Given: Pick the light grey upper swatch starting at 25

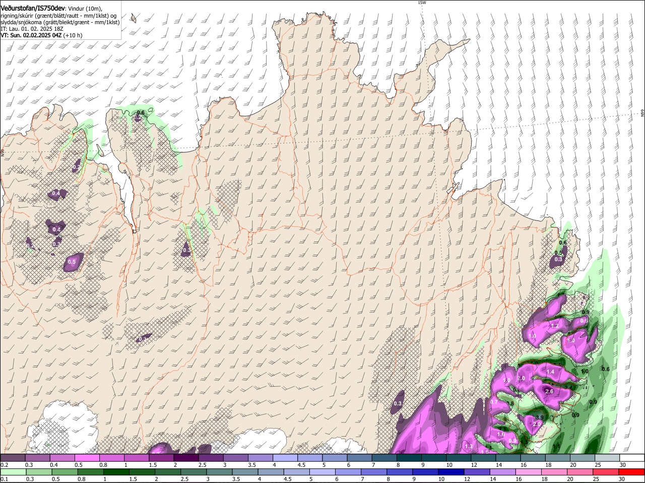Looking at the screenshot, I should [x=608, y=457].
